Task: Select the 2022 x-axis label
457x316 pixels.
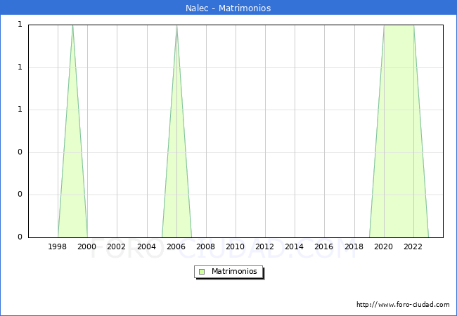Action: click(x=413, y=247)
